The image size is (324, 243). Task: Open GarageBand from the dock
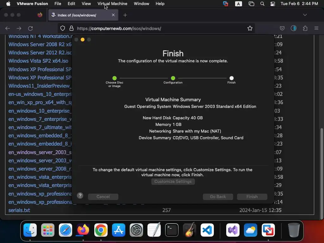tap(190, 230)
